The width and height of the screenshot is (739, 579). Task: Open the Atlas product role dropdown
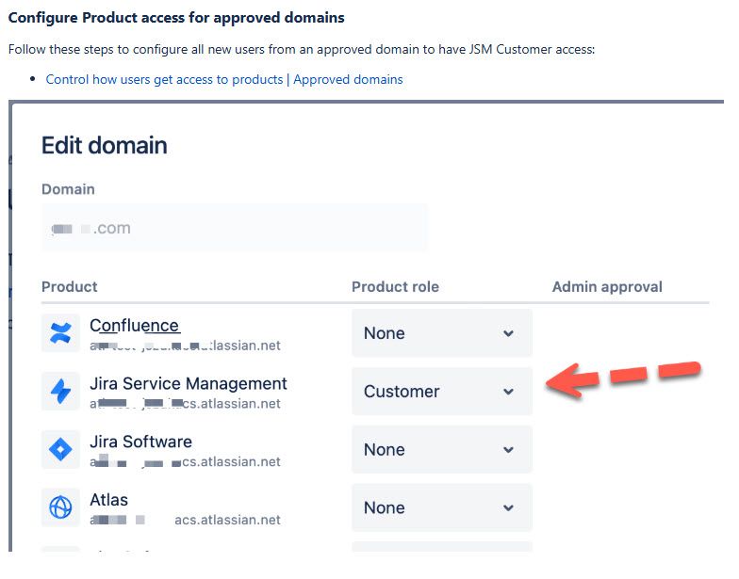pos(441,507)
